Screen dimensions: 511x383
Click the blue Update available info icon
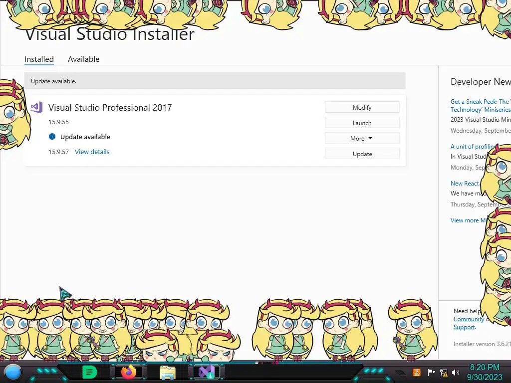click(52, 137)
